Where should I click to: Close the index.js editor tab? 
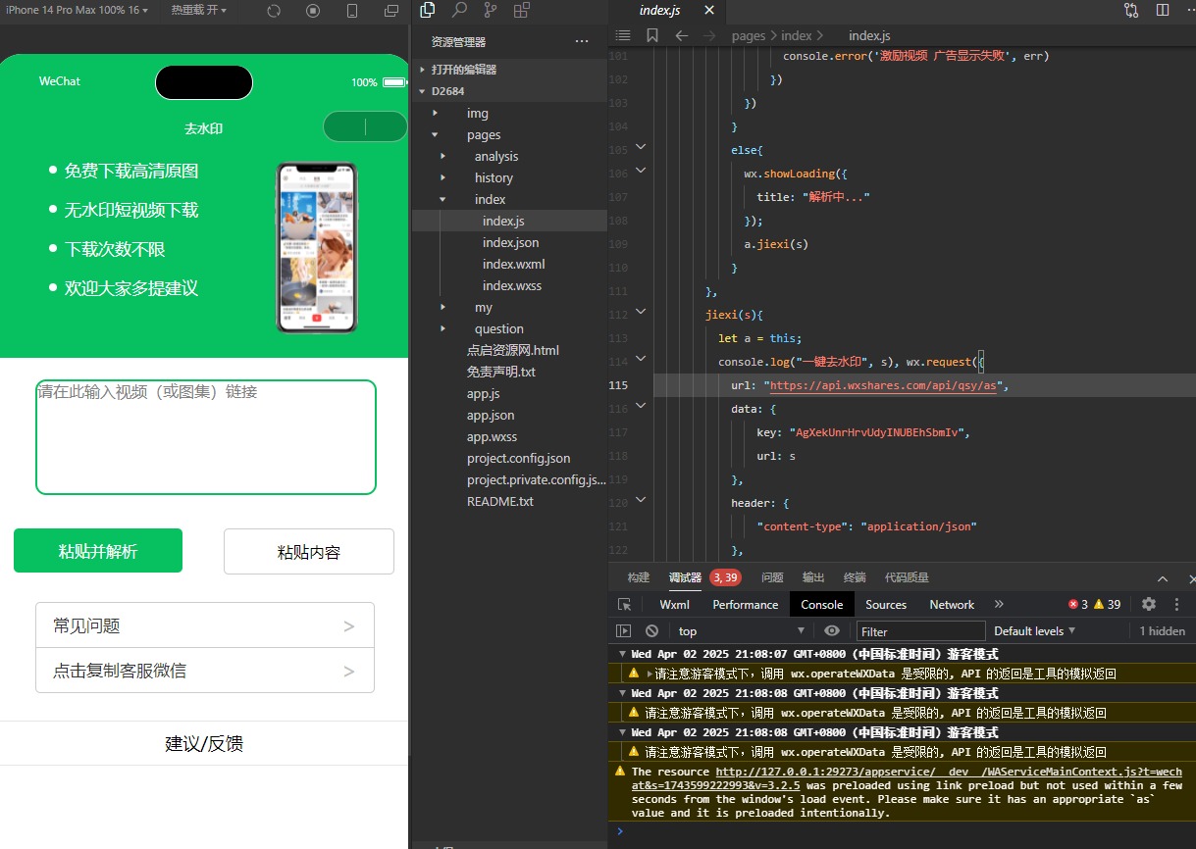709,11
